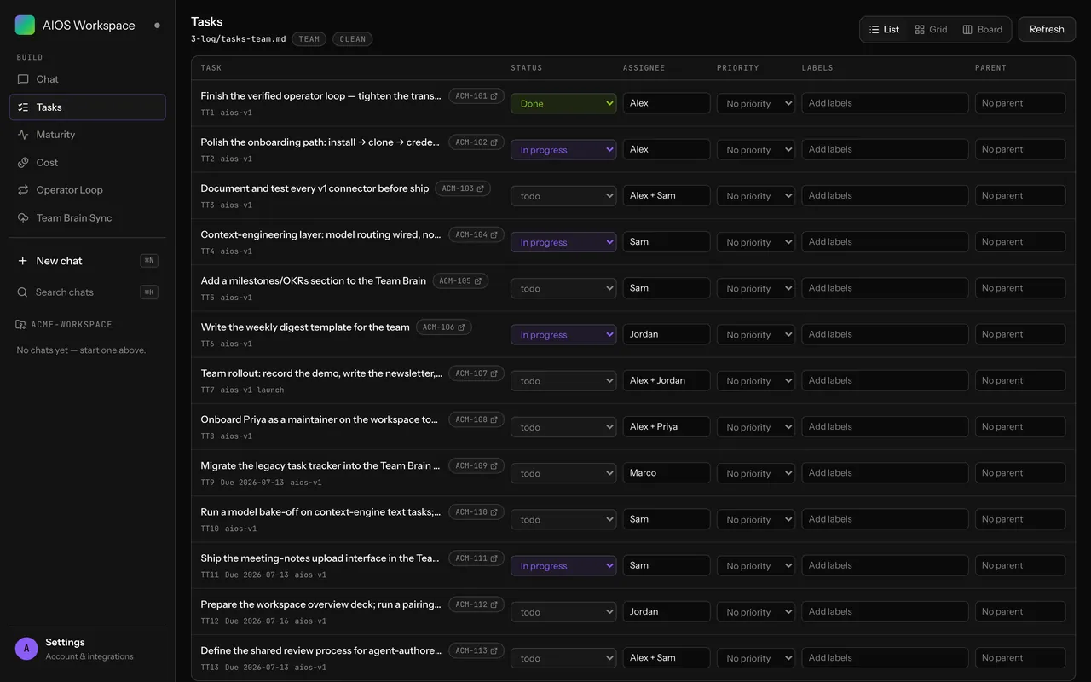This screenshot has width=1091, height=682.
Task: Click the Team Brain Sync cloud icon
Action: click(x=23, y=218)
